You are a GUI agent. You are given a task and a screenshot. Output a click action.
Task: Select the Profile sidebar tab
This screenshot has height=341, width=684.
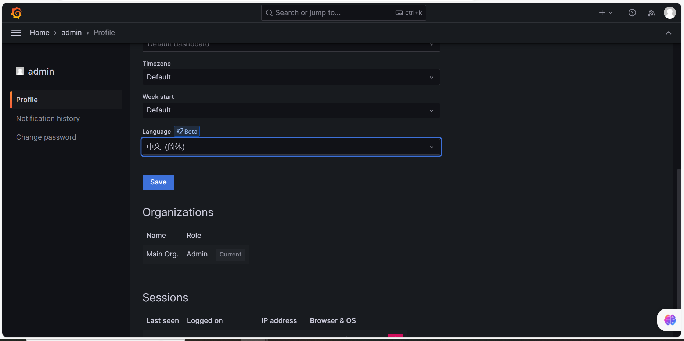pyautogui.click(x=66, y=100)
